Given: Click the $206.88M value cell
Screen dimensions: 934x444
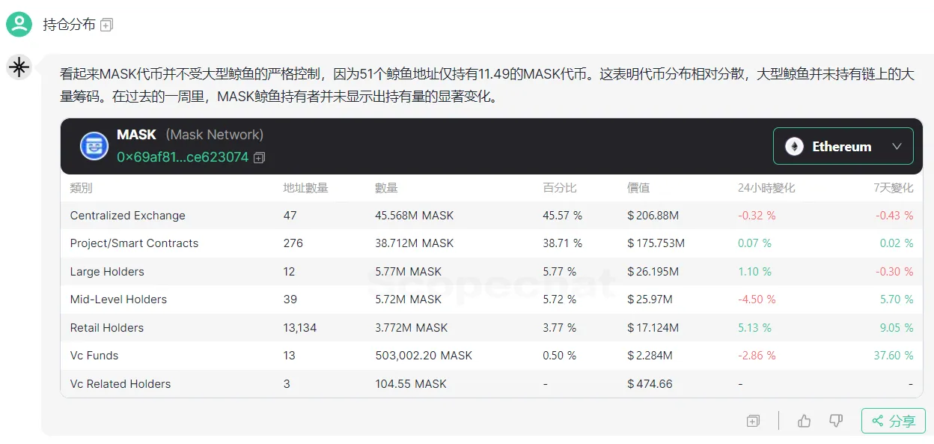Looking at the screenshot, I should tap(653, 216).
